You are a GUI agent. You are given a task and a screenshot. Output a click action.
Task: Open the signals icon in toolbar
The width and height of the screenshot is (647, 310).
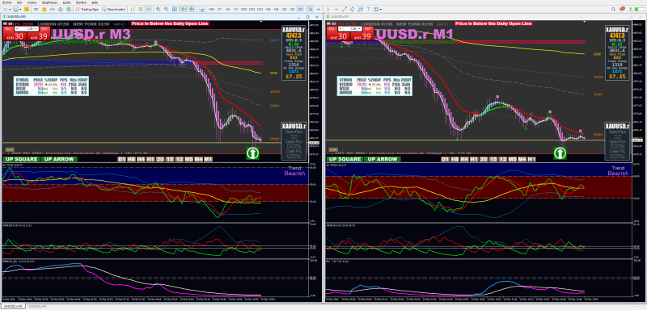pos(53,9)
